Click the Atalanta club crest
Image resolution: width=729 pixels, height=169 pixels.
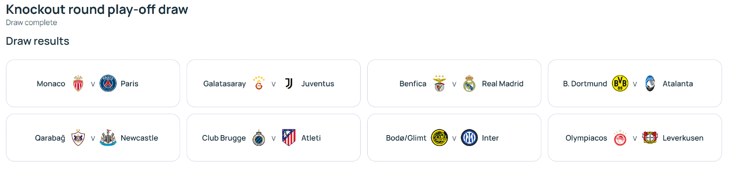click(650, 83)
